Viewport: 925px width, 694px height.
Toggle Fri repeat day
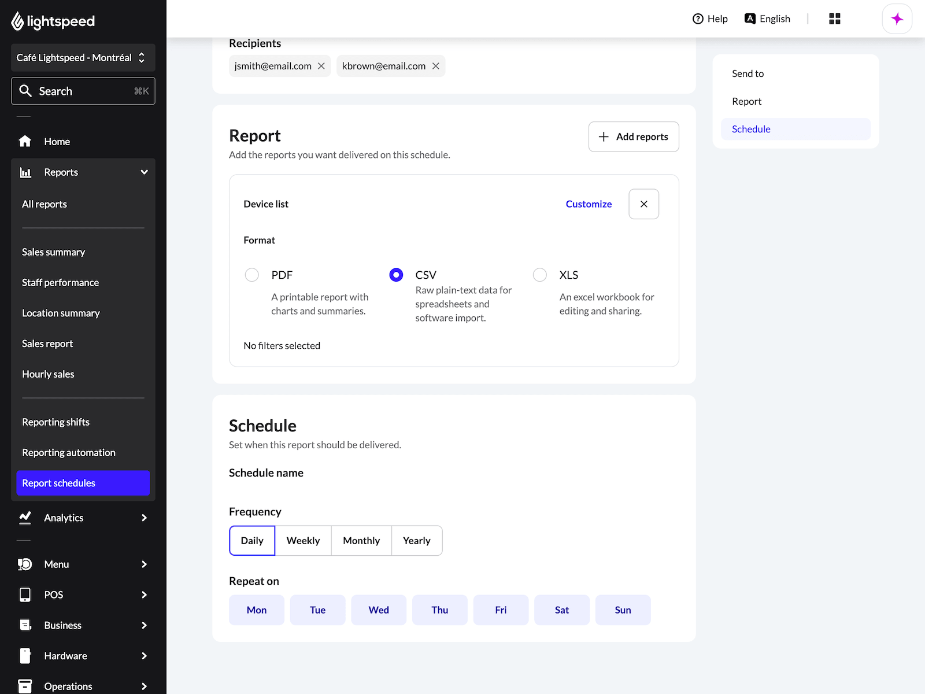[x=501, y=610]
